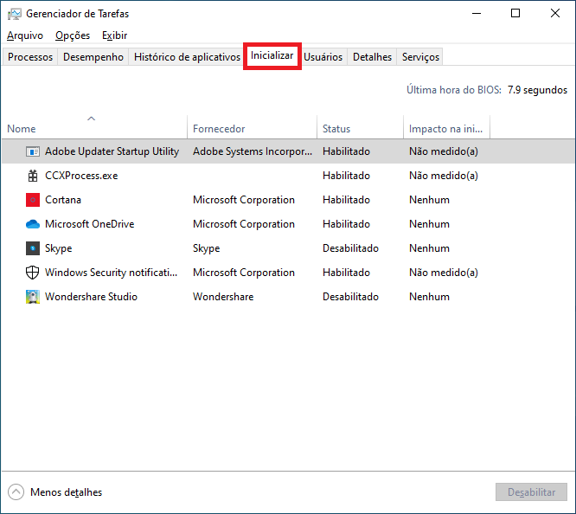
Task: Sort by the Nome column header
Action: 94,127
